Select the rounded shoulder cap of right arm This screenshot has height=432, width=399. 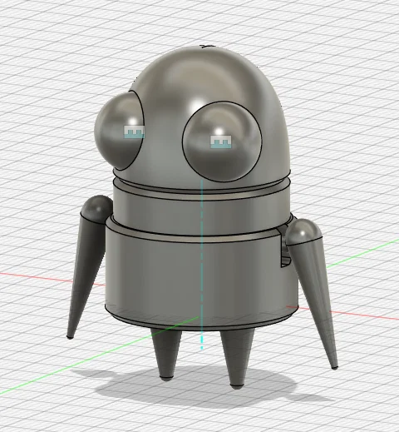pyautogui.click(x=304, y=231)
